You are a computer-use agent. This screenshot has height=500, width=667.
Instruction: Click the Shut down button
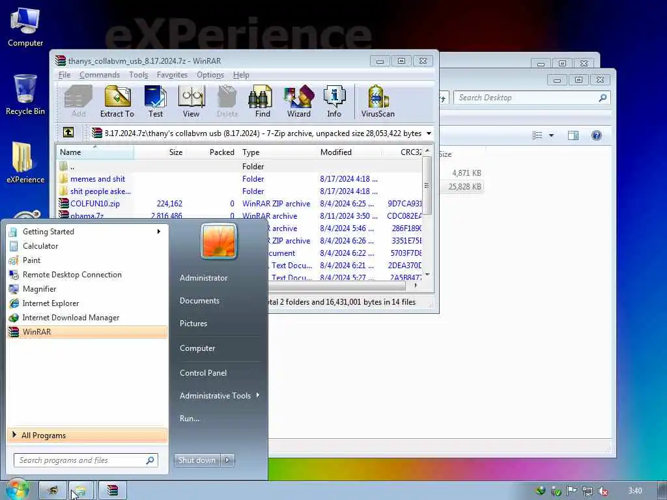[x=197, y=460]
